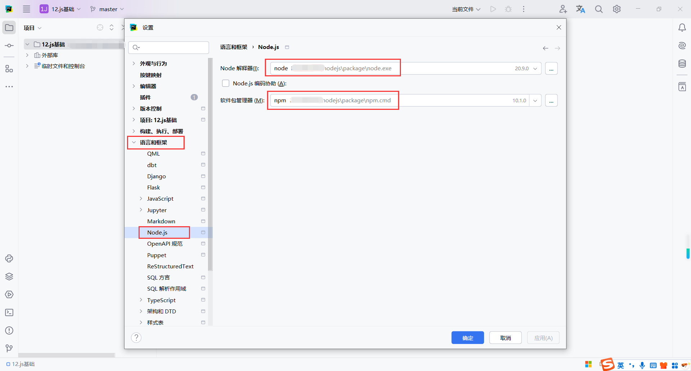Open the Python Packages layers icon
Screen dimensions: 691x371
click(x=9, y=276)
